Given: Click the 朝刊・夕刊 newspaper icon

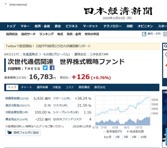Looking at the screenshot, I should point(144,34).
